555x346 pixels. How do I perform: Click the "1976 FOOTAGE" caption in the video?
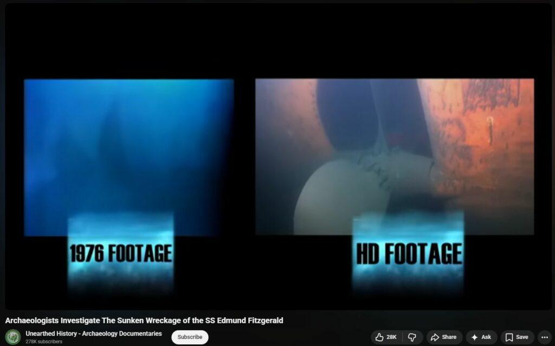[120, 253]
